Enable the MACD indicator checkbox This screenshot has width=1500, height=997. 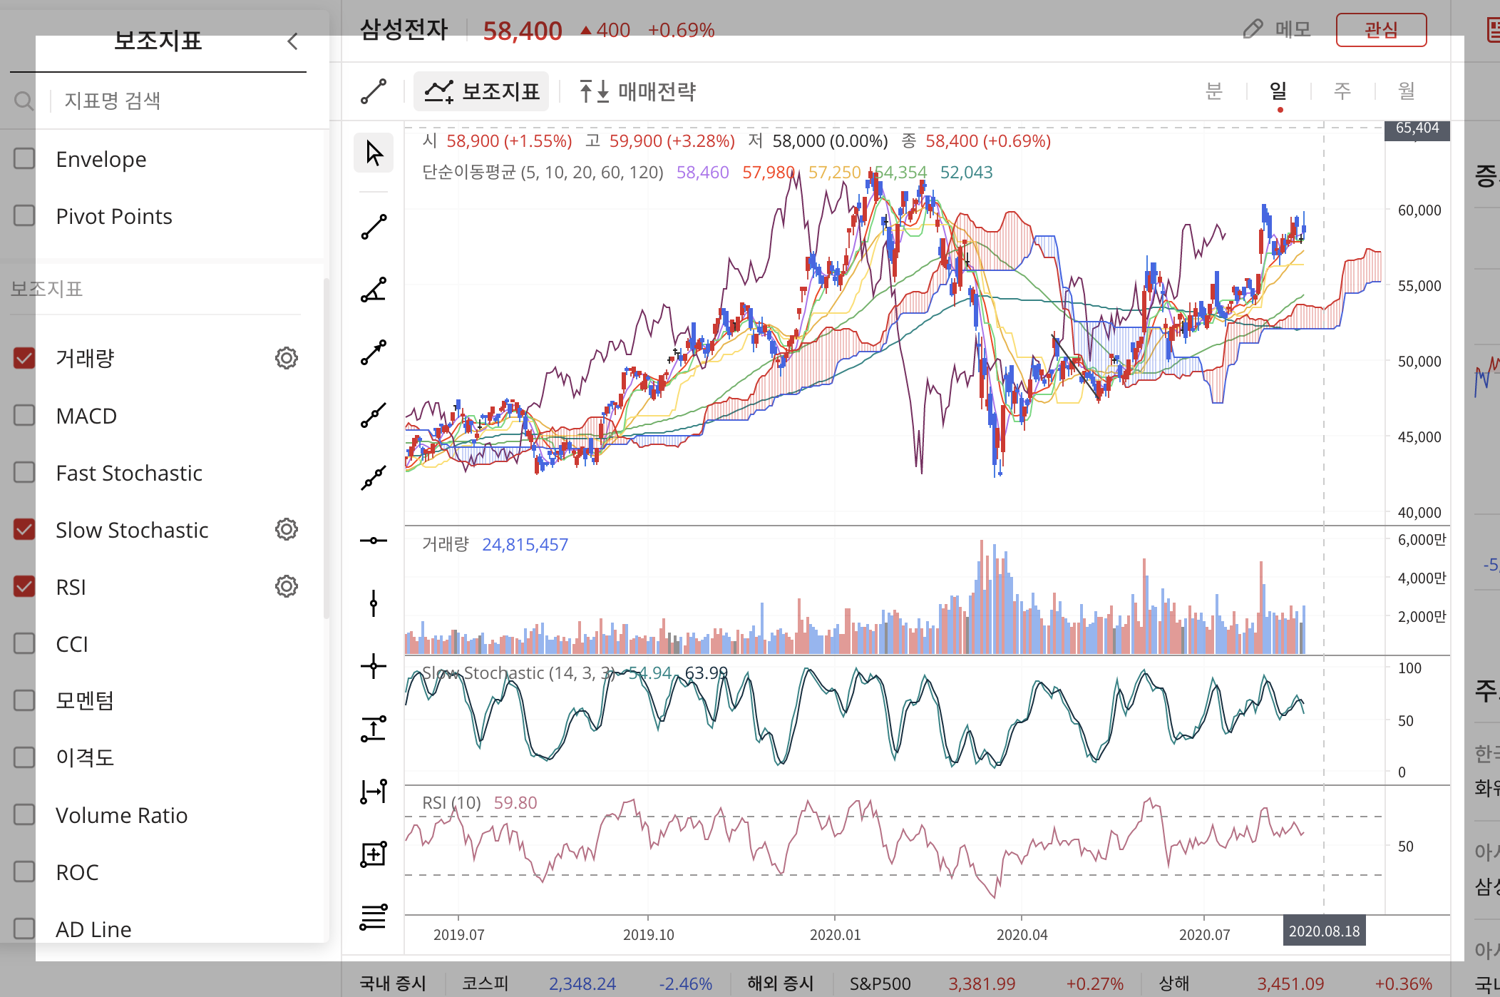24,415
